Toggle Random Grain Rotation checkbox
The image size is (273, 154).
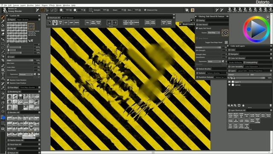tap(8, 80)
